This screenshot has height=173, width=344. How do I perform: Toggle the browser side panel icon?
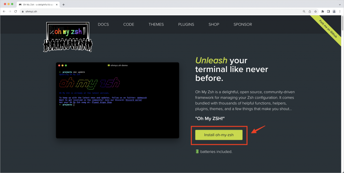click(328, 11)
